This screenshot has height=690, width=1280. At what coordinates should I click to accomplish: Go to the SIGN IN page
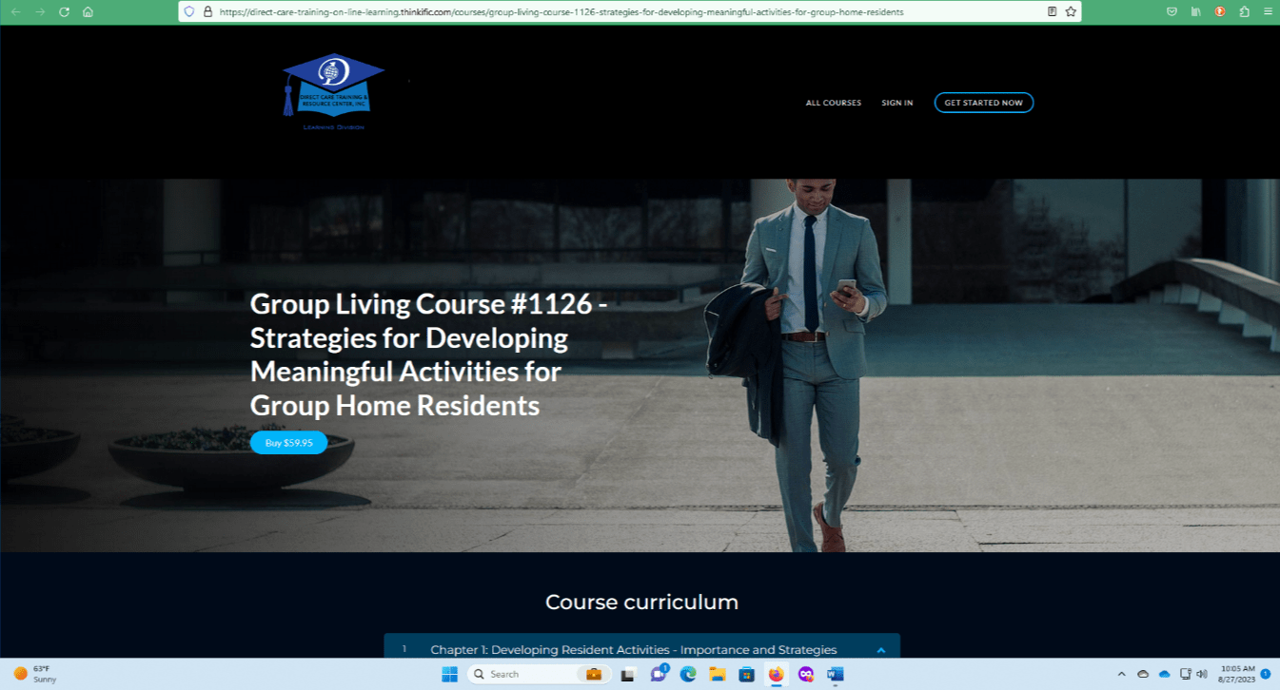pos(896,103)
